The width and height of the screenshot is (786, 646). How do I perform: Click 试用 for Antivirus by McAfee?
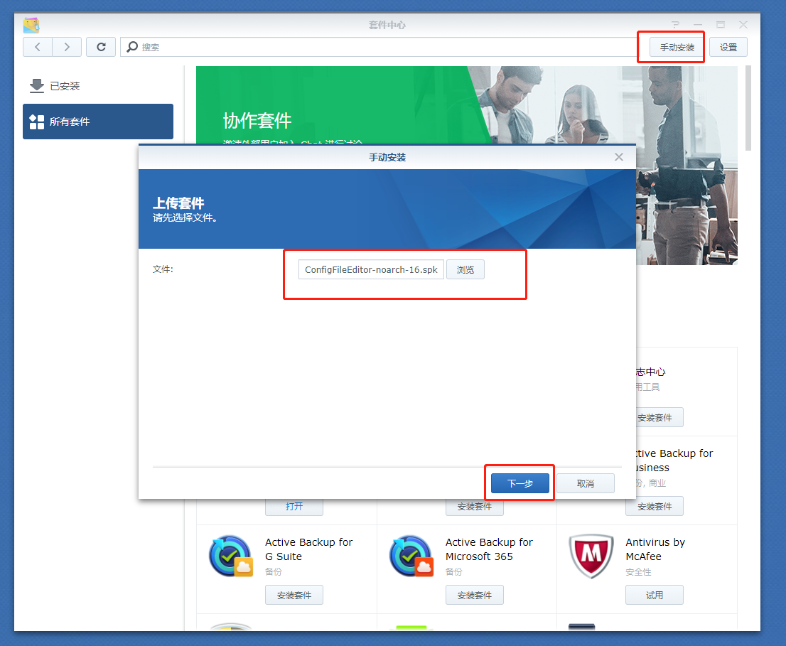point(654,596)
